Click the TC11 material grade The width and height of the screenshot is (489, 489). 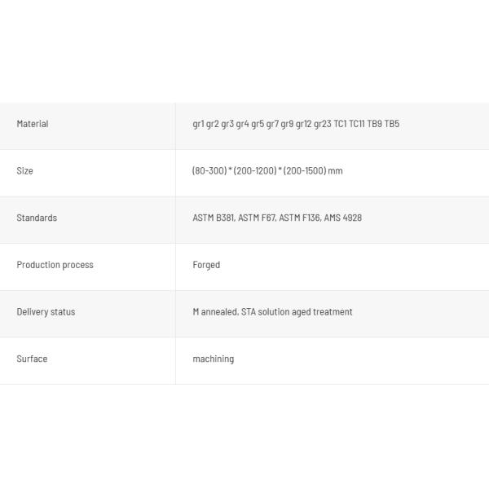(x=356, y=124)
